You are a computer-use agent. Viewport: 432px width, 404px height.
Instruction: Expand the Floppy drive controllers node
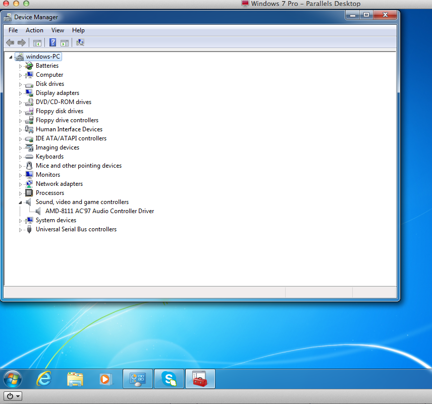point(20,121)
